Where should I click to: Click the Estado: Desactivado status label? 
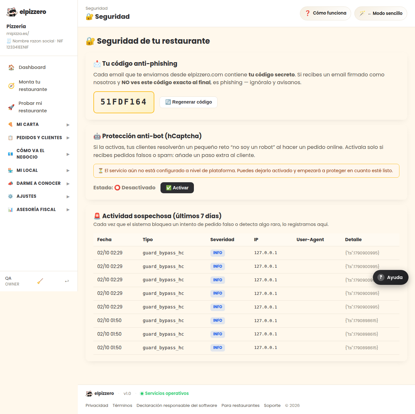(124, 188)
